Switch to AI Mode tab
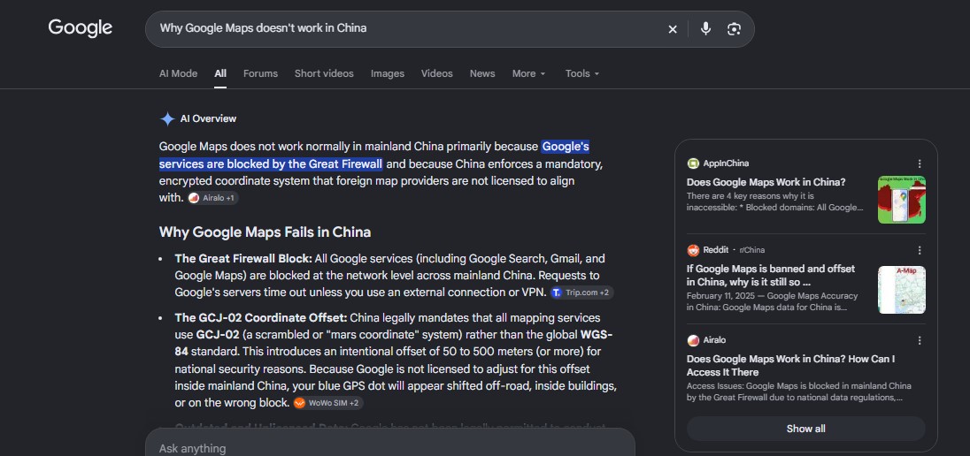The image size is (970, 456). pos(178,73)
